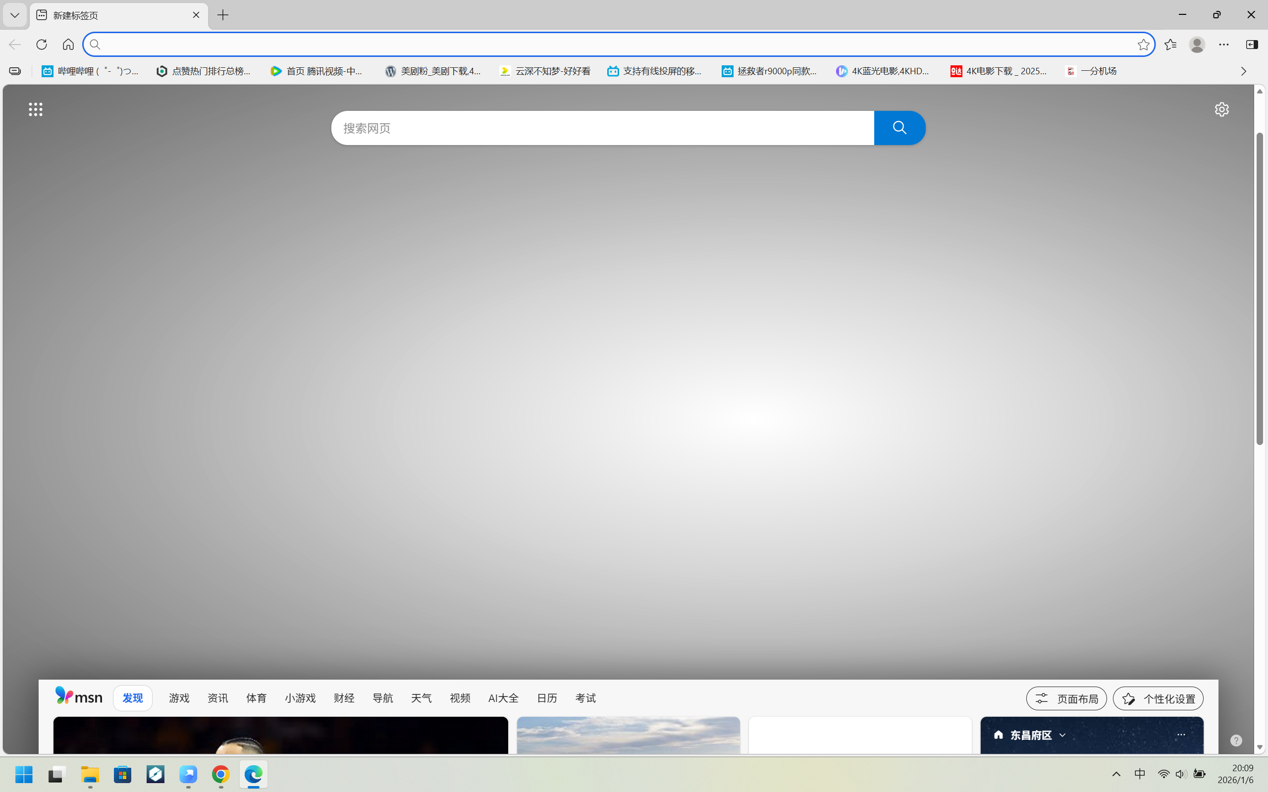Screen dimensions: 1268x792
Task: Open the apps grid launcher icon
Action: coord(36,109)
